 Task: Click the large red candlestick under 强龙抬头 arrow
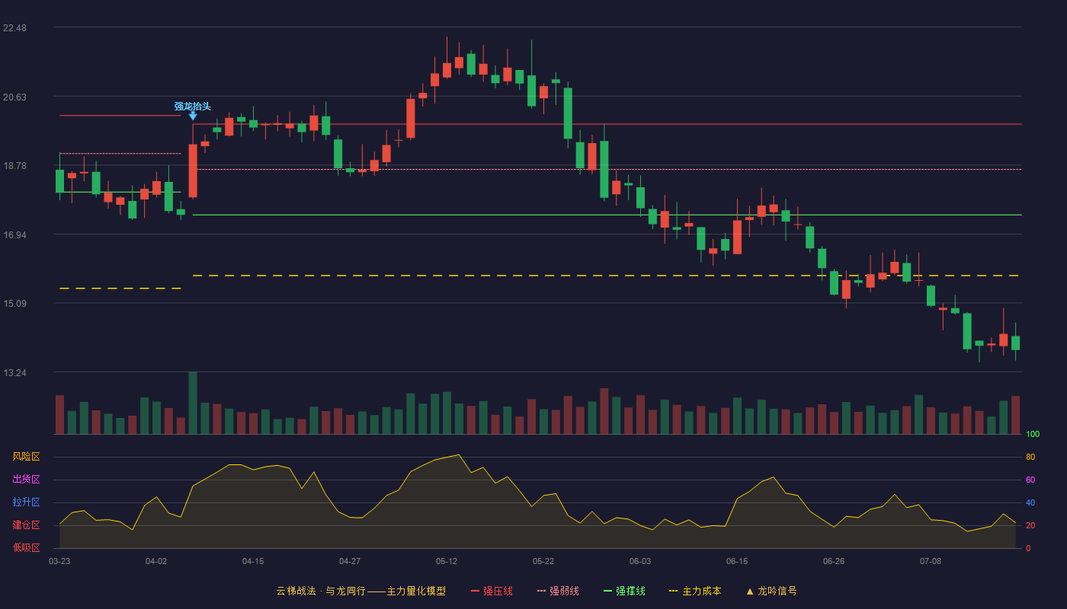tap(193, 171)
